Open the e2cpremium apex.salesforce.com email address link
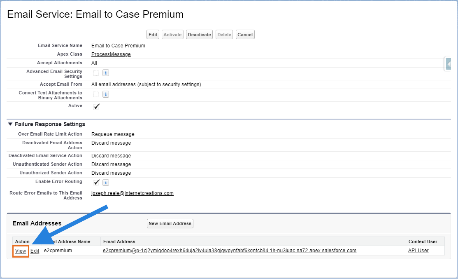 click(230, 251)
